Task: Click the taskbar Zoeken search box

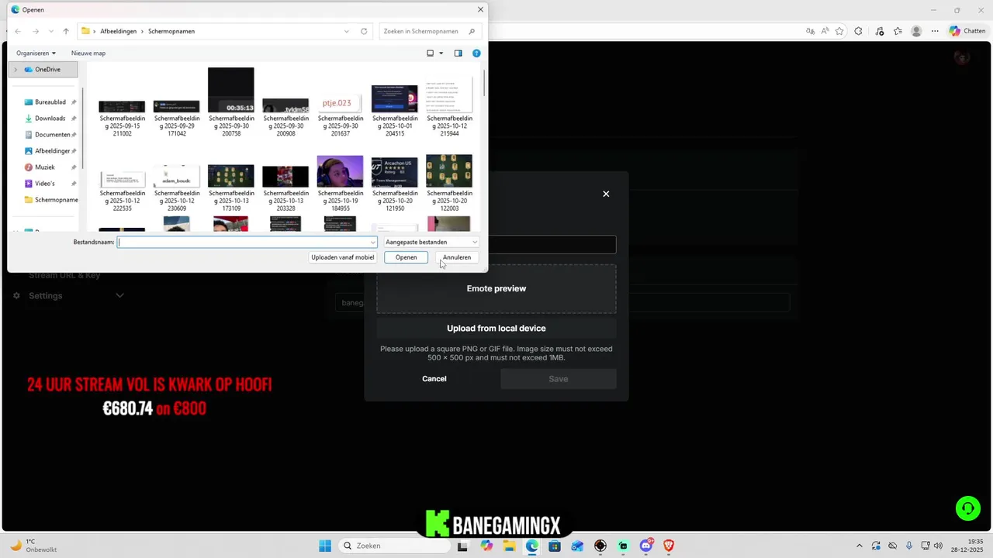Action: coord(395,546)
